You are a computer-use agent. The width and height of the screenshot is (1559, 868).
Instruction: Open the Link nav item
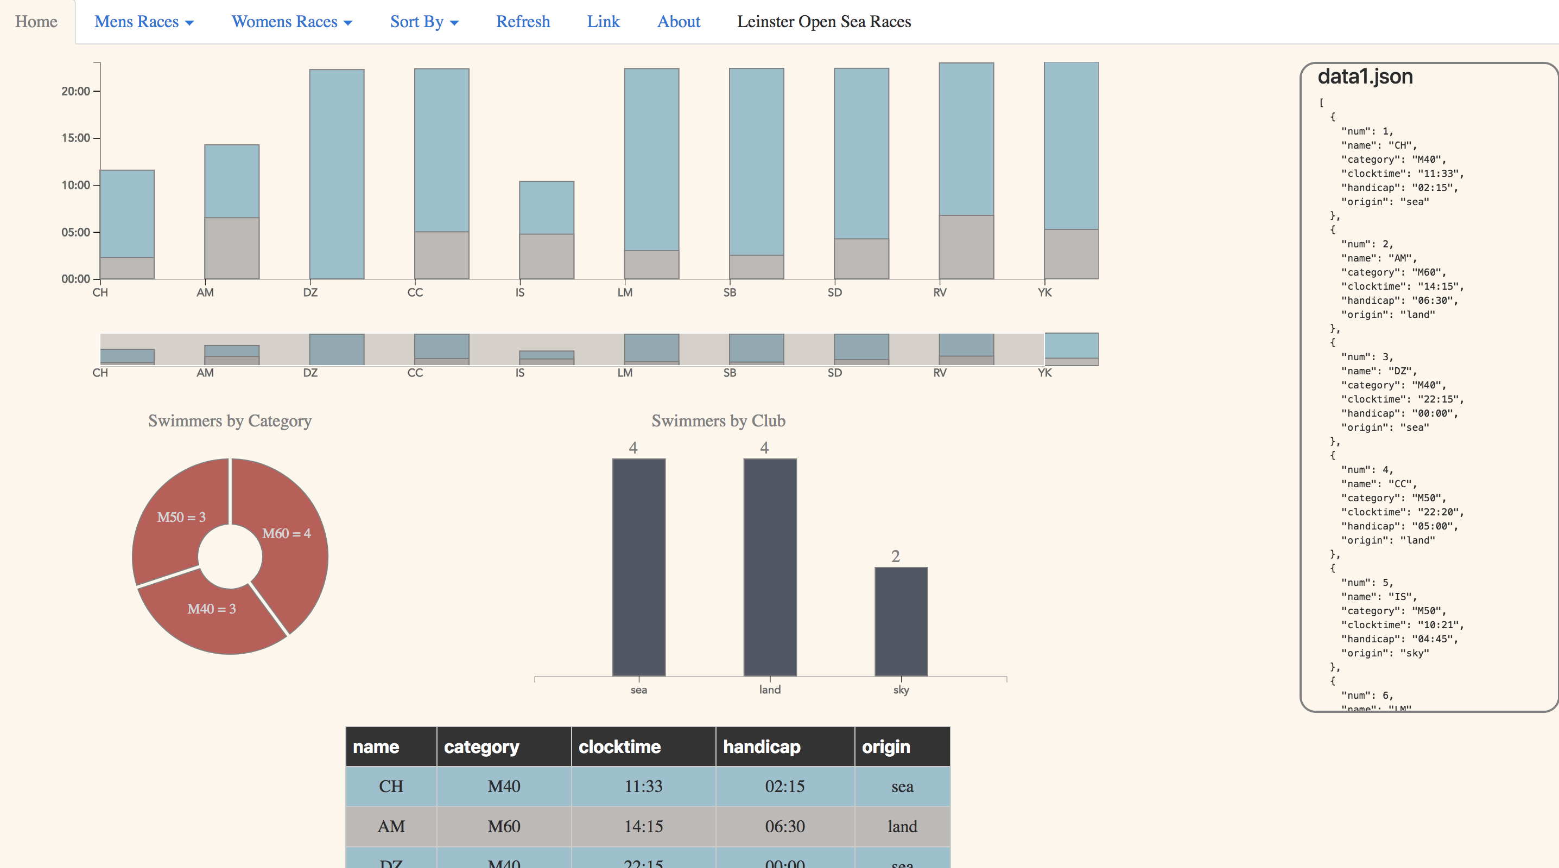pyautogui.click(x=603, y=22)
